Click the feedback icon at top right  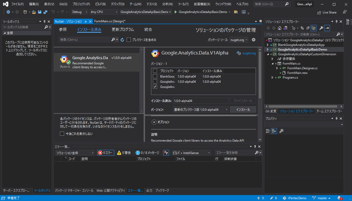tap(345, 12)
